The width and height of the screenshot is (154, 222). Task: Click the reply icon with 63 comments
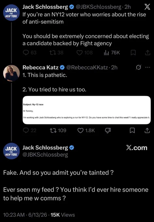26,53
